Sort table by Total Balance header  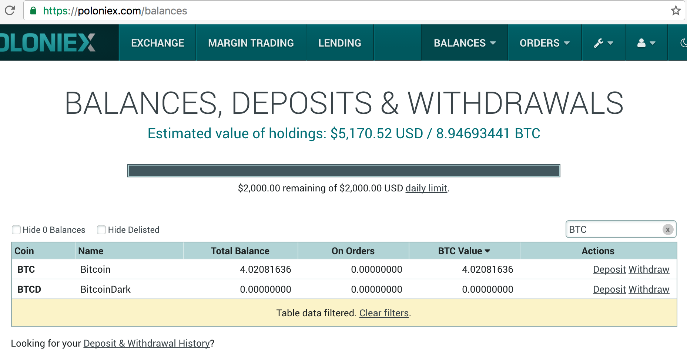pyautogui.click(x=240, y=251)
